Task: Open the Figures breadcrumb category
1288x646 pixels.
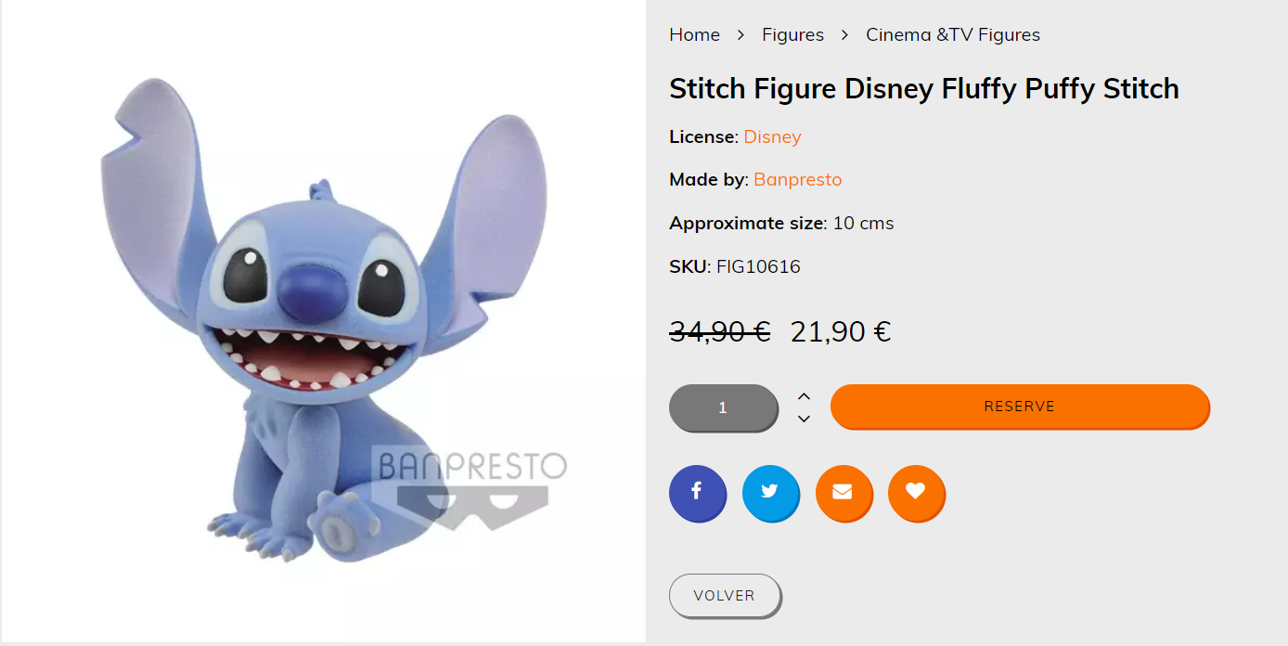Action: tap(792, 34)
